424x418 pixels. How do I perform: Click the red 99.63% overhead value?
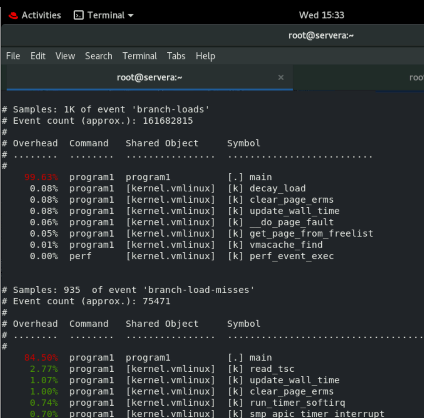[41, 177]
